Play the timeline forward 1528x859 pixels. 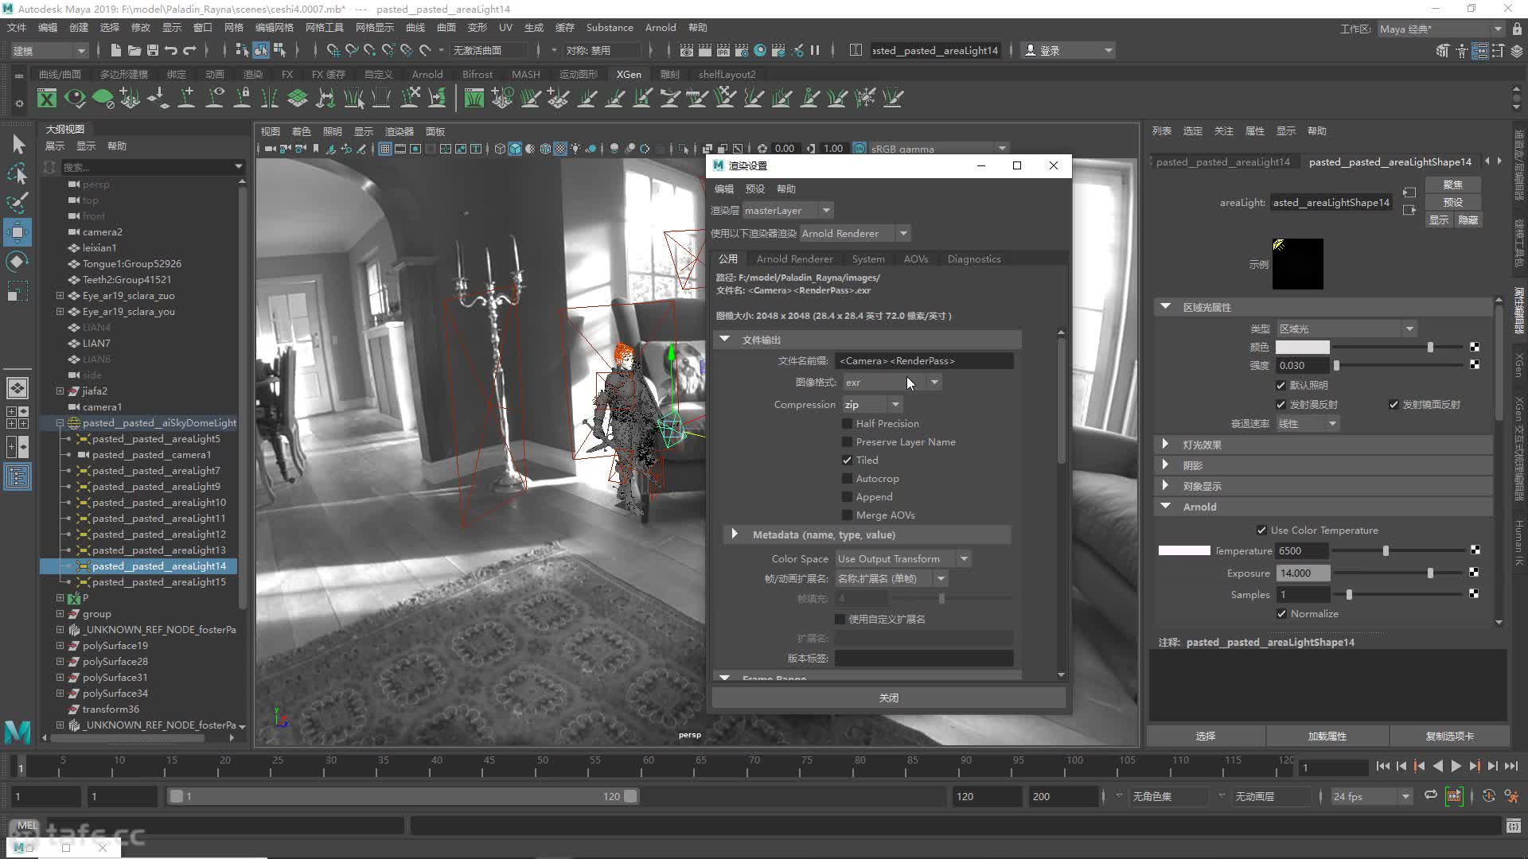coord(1456,767)
